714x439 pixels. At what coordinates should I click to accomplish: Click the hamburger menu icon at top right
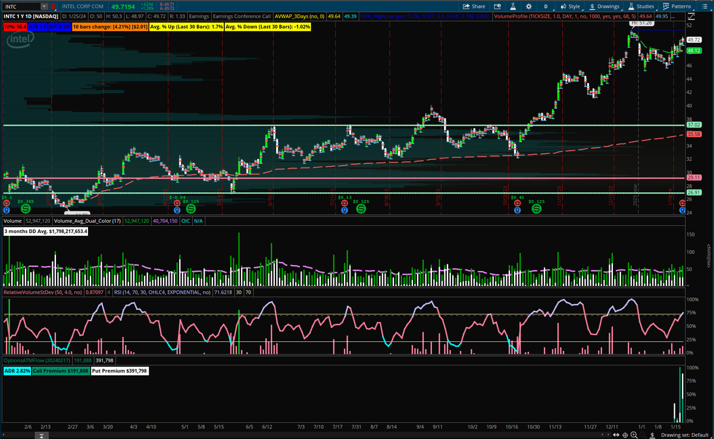pyautogui.click(x=706, y=6)
